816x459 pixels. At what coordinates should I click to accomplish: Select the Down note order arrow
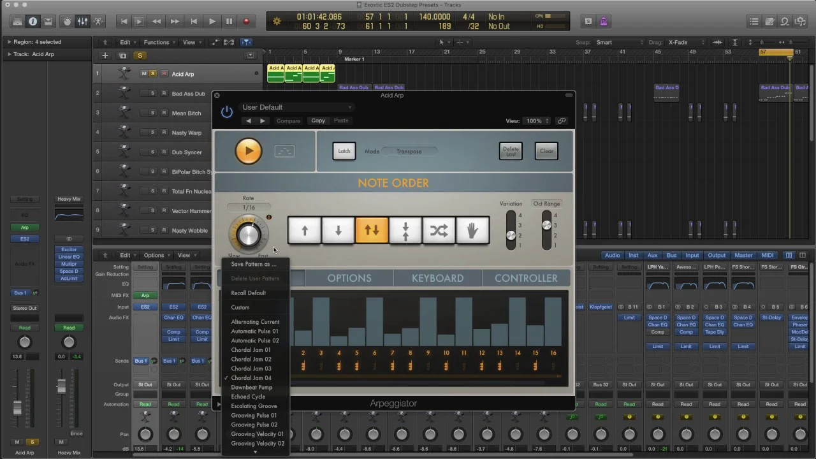[x=339, y=231]
